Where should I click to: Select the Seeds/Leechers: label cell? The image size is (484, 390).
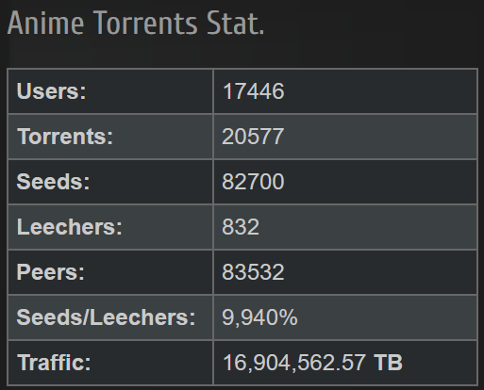click(110, 317)
